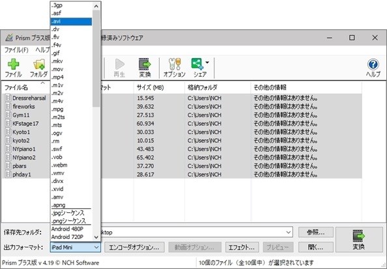387x269 pixels.
Task: Click the Encoder Options (エンコーダオプション...) button
Action: point(134,248)
